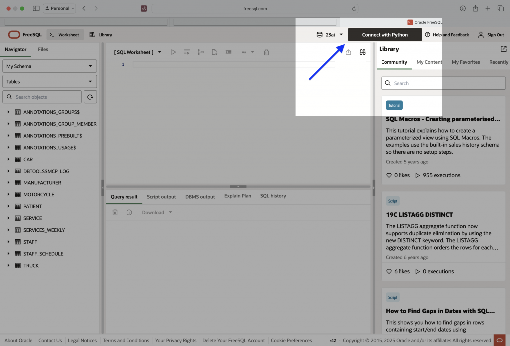
Task: Select the Run Script toolbar icon
Action: click(x=188, y=52)
